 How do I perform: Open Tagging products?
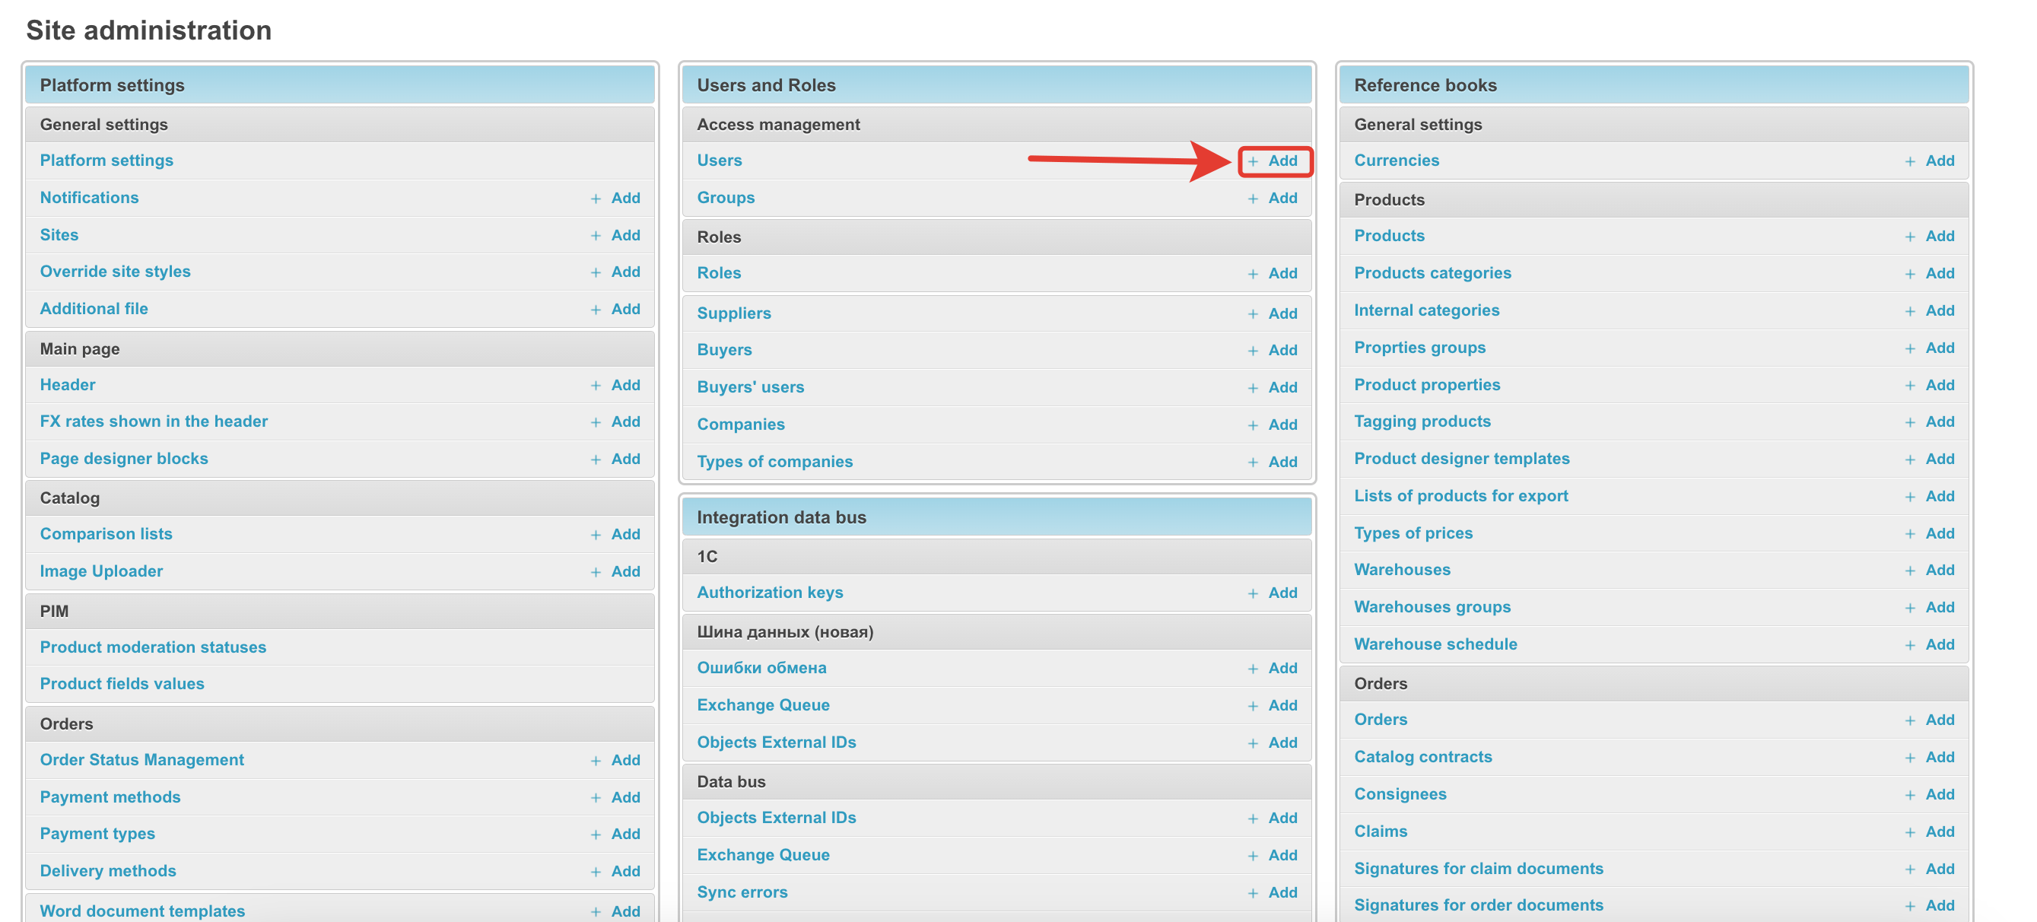[x=1422, y=421]
